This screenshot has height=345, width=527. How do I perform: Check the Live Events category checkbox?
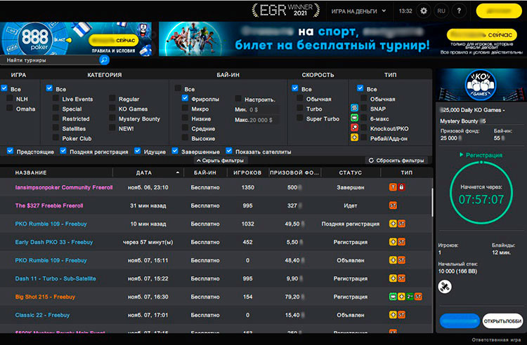pyautogui.click(x=56, y=98)
